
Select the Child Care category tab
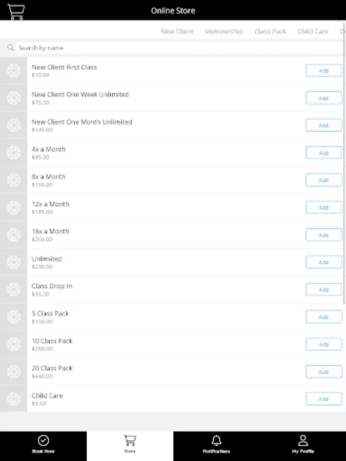point(313,31)
